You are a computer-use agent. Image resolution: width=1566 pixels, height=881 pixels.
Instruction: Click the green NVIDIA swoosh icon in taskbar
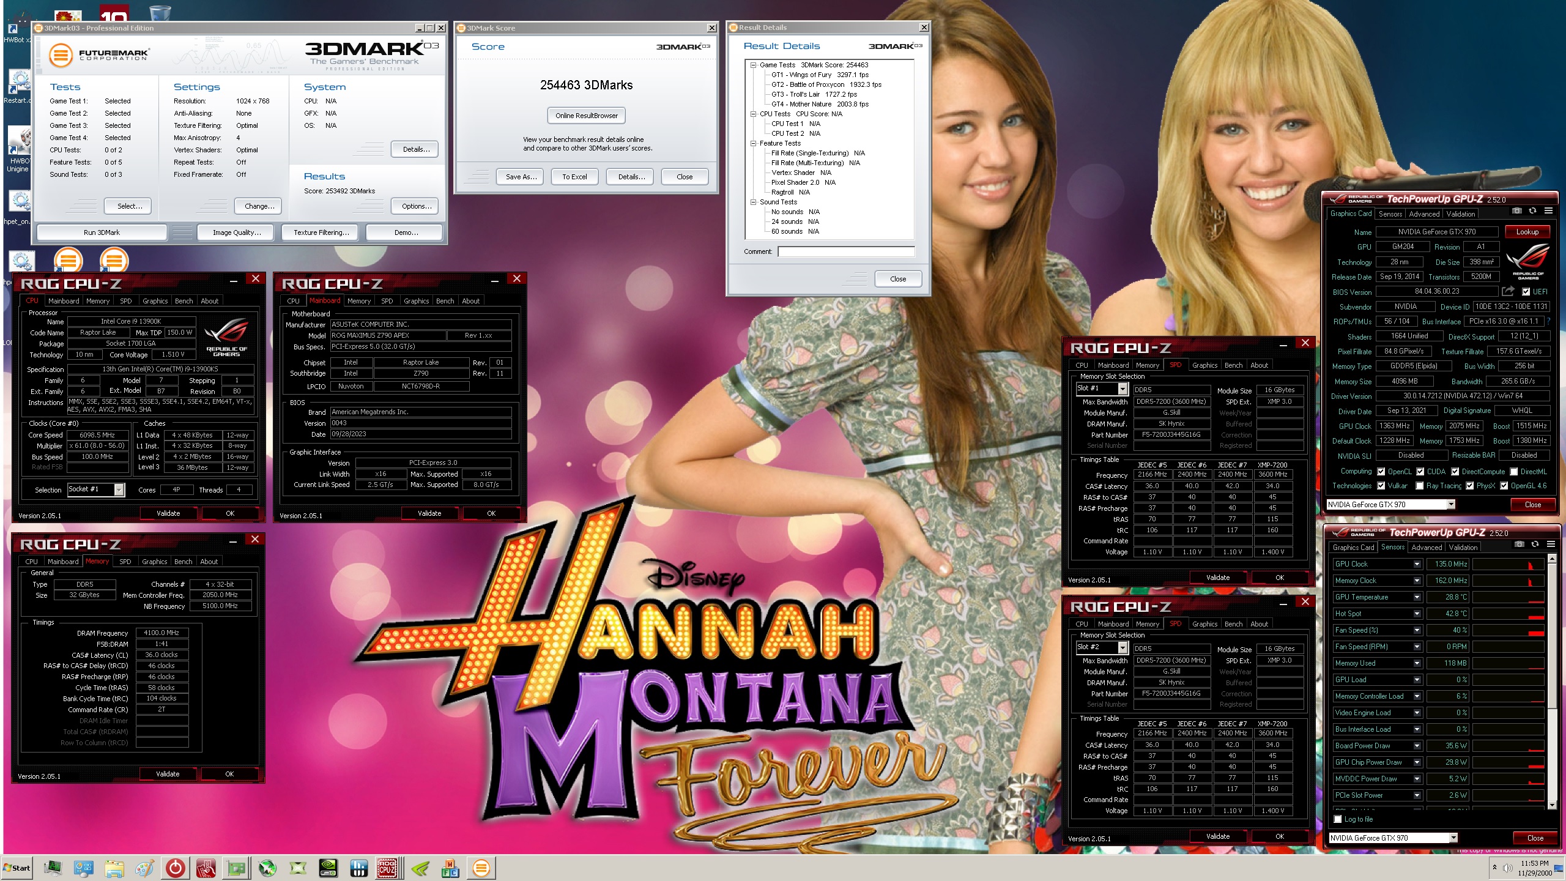[x=420, y=868]
